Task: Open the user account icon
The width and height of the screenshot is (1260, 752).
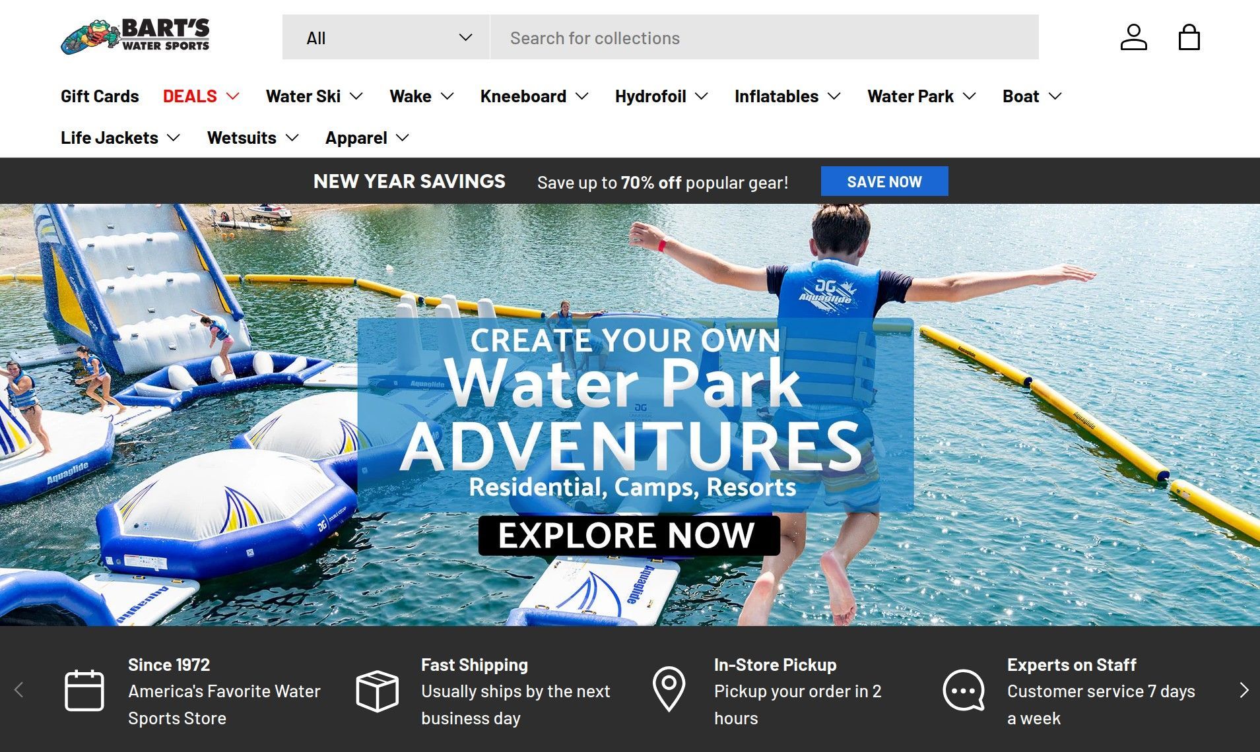Action: [x=1133, y=38]
